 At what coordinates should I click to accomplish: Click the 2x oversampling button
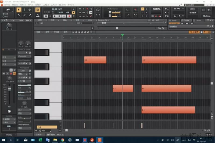tap(87, 16)
